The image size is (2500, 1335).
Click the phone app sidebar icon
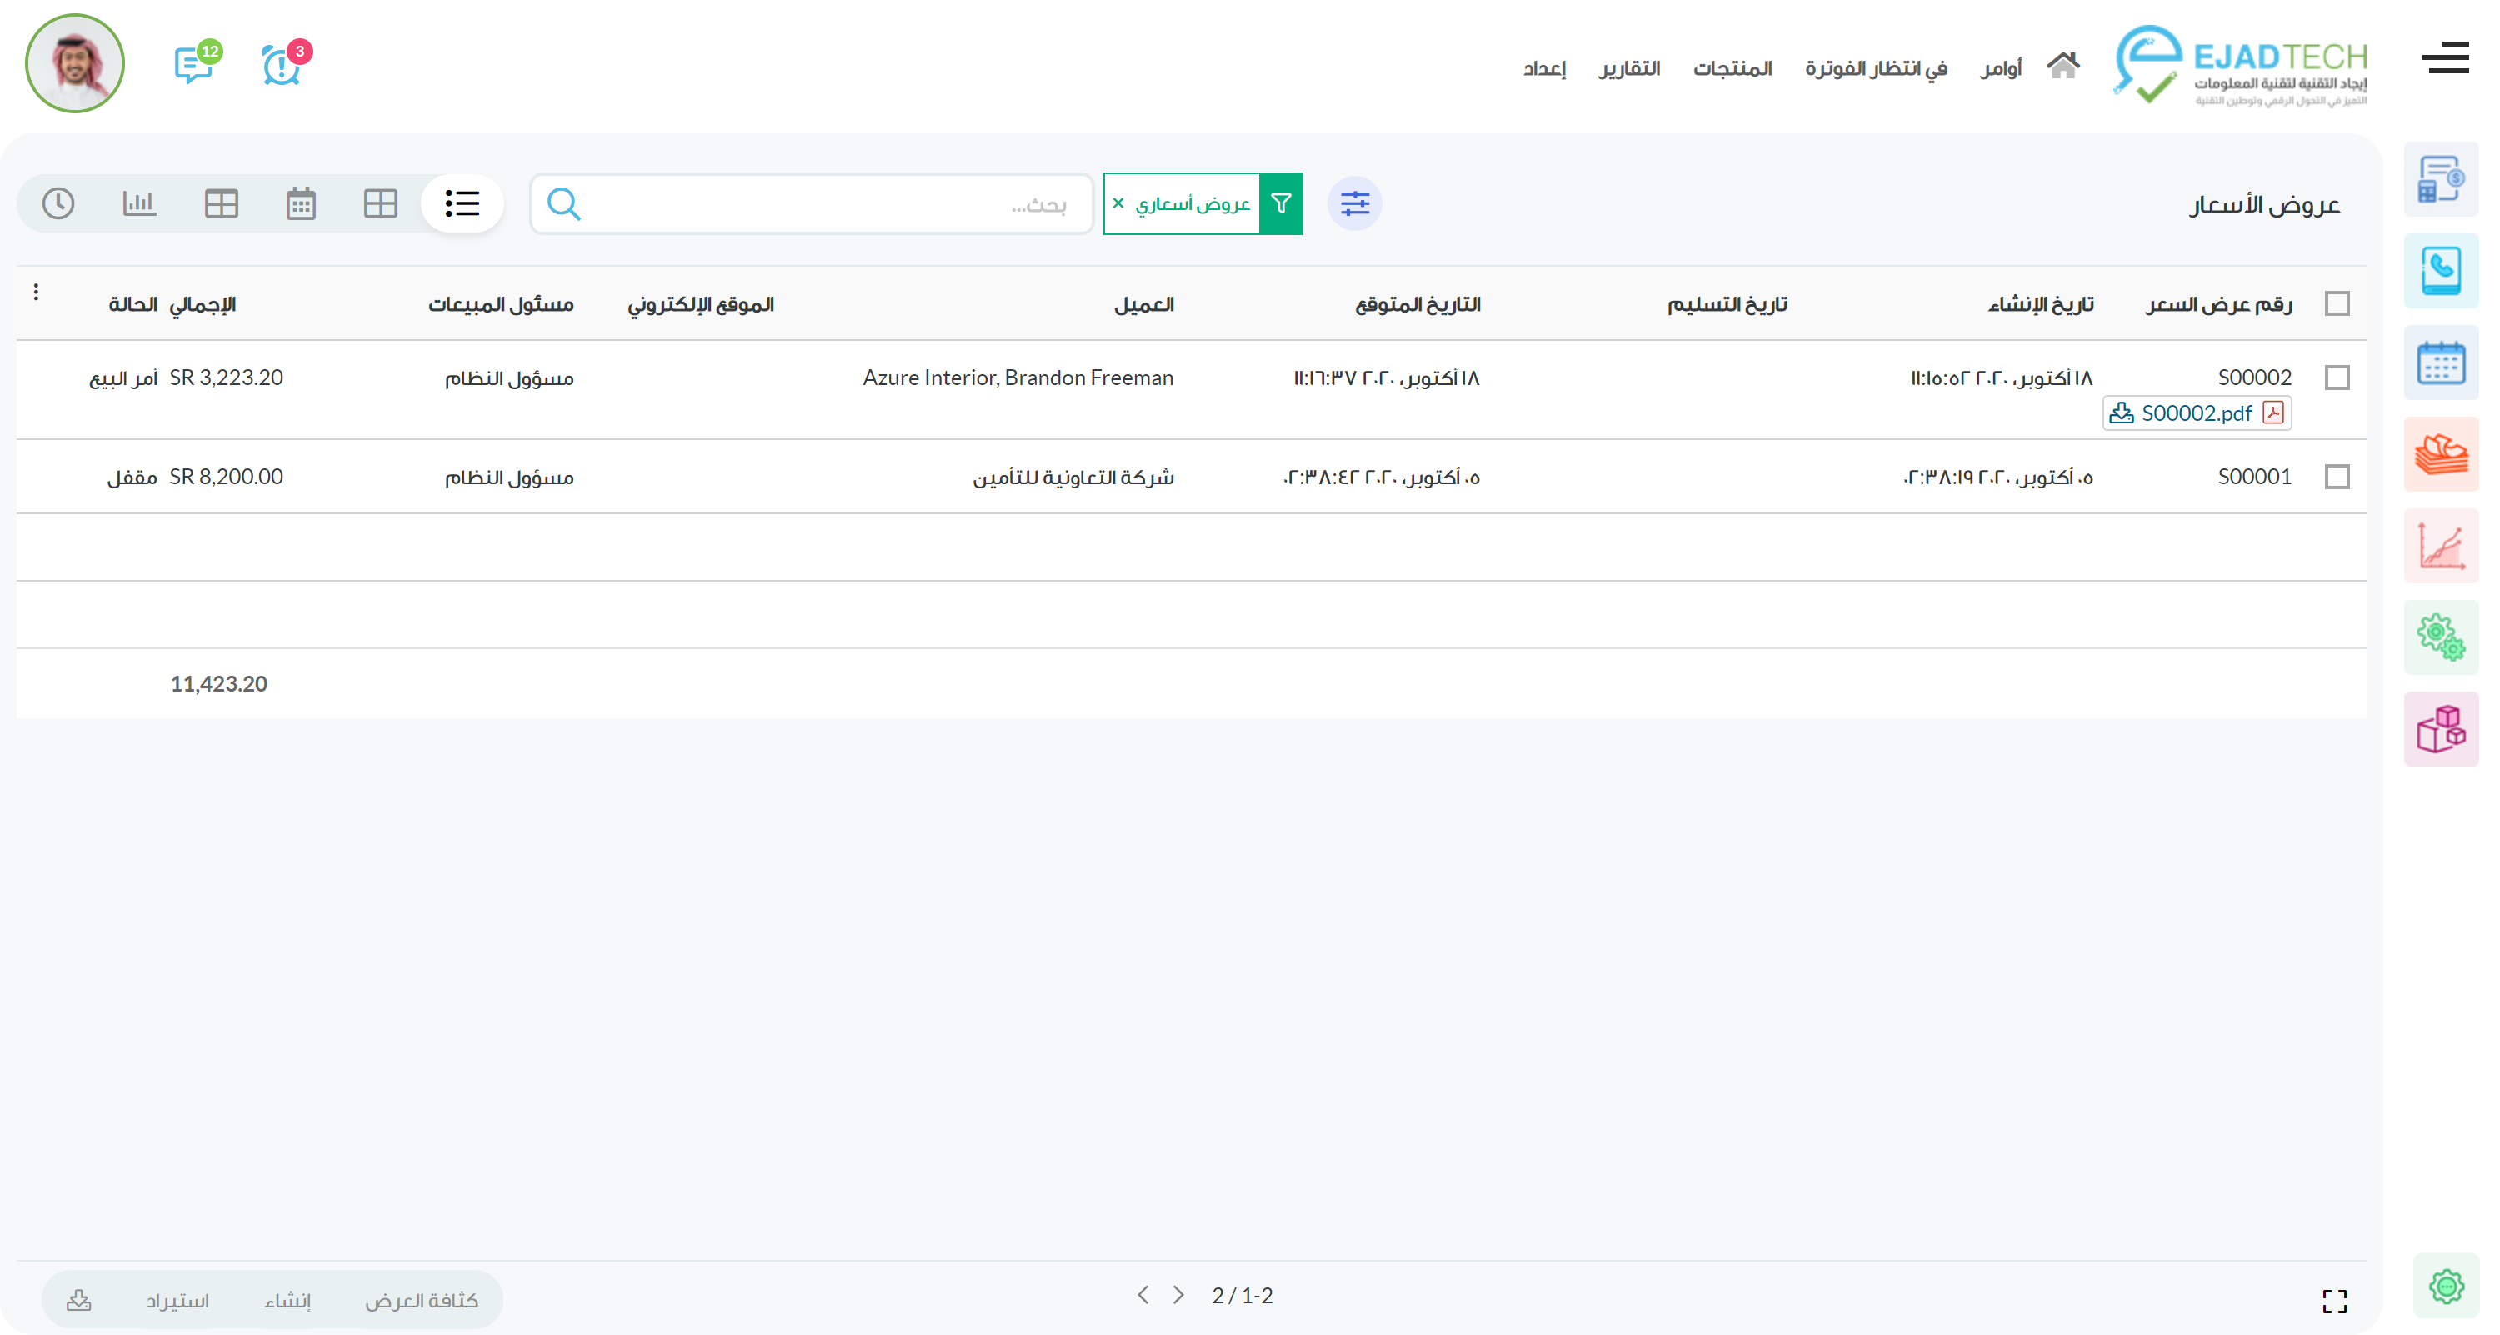tap(2441, 271)
